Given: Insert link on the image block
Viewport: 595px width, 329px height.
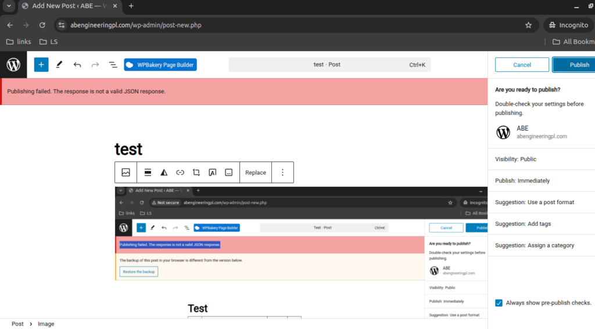Looking at the screenshot, I should pyautogui.click(x=180, y=172).
